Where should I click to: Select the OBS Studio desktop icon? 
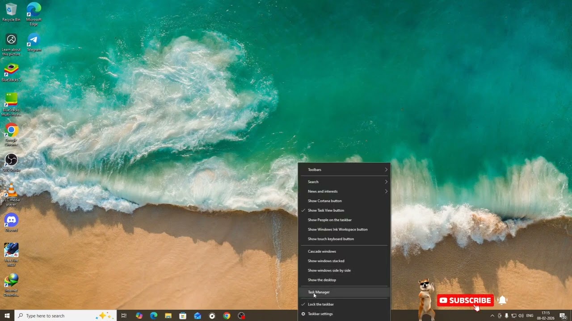[x=11, y=162]
